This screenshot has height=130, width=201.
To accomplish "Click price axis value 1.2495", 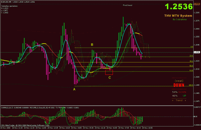I will click(197, 85).
